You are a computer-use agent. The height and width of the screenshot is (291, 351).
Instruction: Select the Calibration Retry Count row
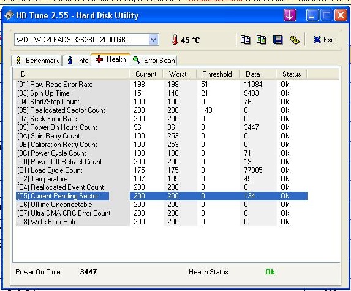tap(161, 145)
